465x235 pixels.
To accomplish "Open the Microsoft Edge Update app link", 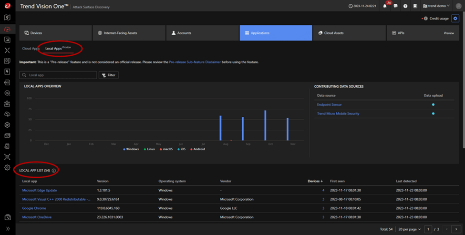I will click(x=40, y=190).
